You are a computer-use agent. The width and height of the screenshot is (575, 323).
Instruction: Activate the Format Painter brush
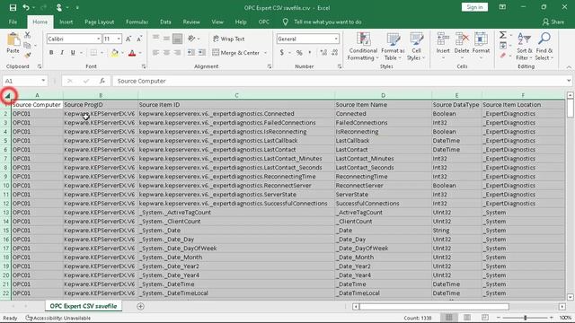point(28,56)
